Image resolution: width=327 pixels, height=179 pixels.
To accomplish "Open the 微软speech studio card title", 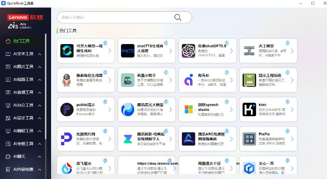I will (208, 107).
